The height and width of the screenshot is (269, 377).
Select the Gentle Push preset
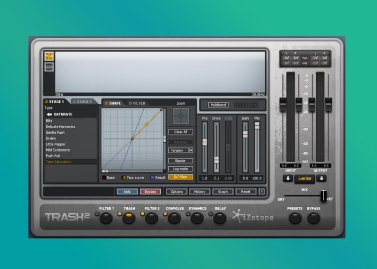[71, 132]
